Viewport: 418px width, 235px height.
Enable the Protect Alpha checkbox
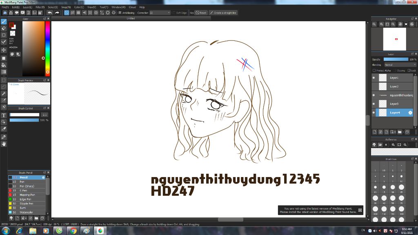374,70
